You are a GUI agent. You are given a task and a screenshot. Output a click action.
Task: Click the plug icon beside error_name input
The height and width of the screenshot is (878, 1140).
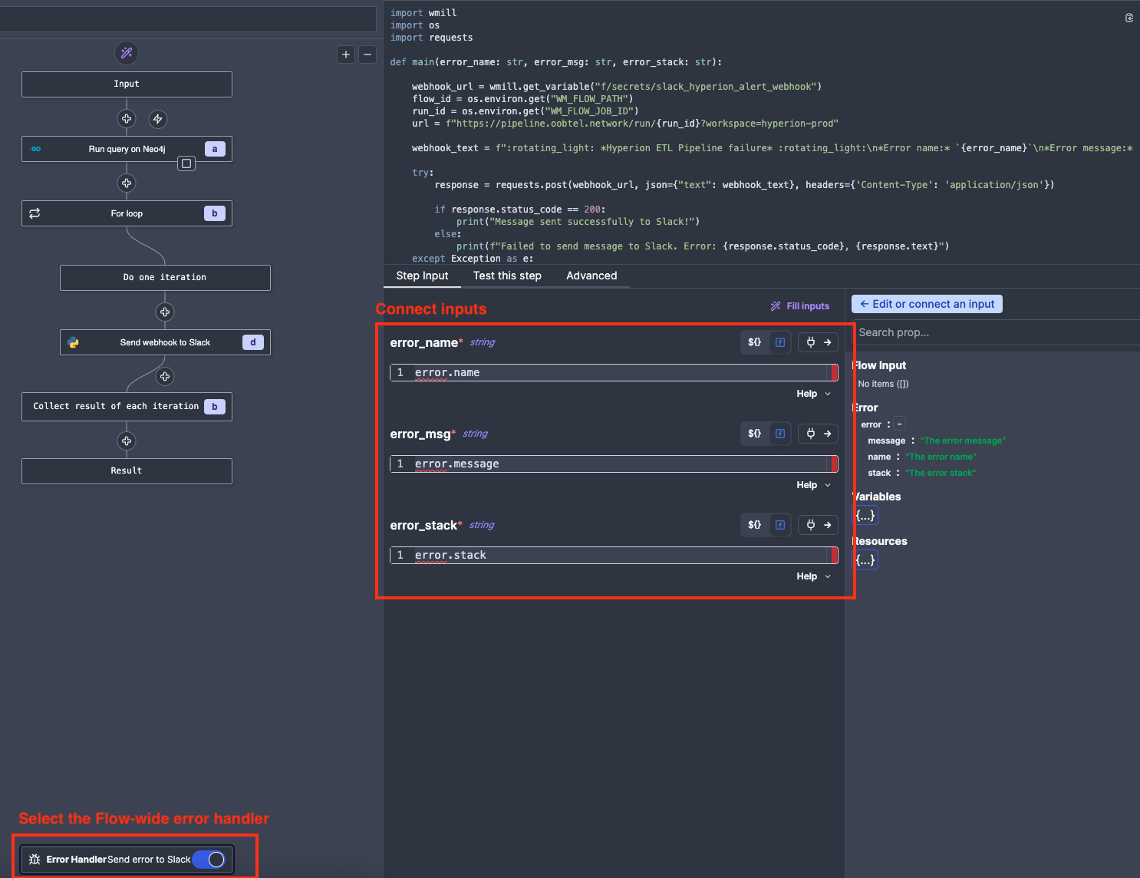coord(812,342)
